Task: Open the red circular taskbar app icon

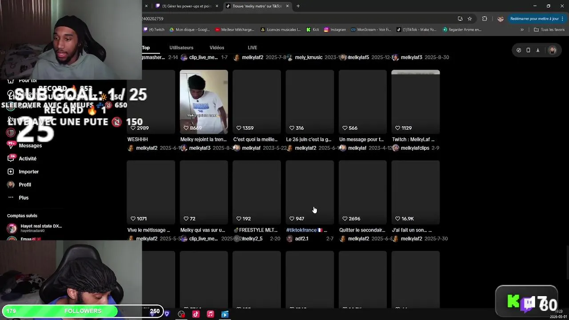Action: pyautogui.click(x=181, y=314)
